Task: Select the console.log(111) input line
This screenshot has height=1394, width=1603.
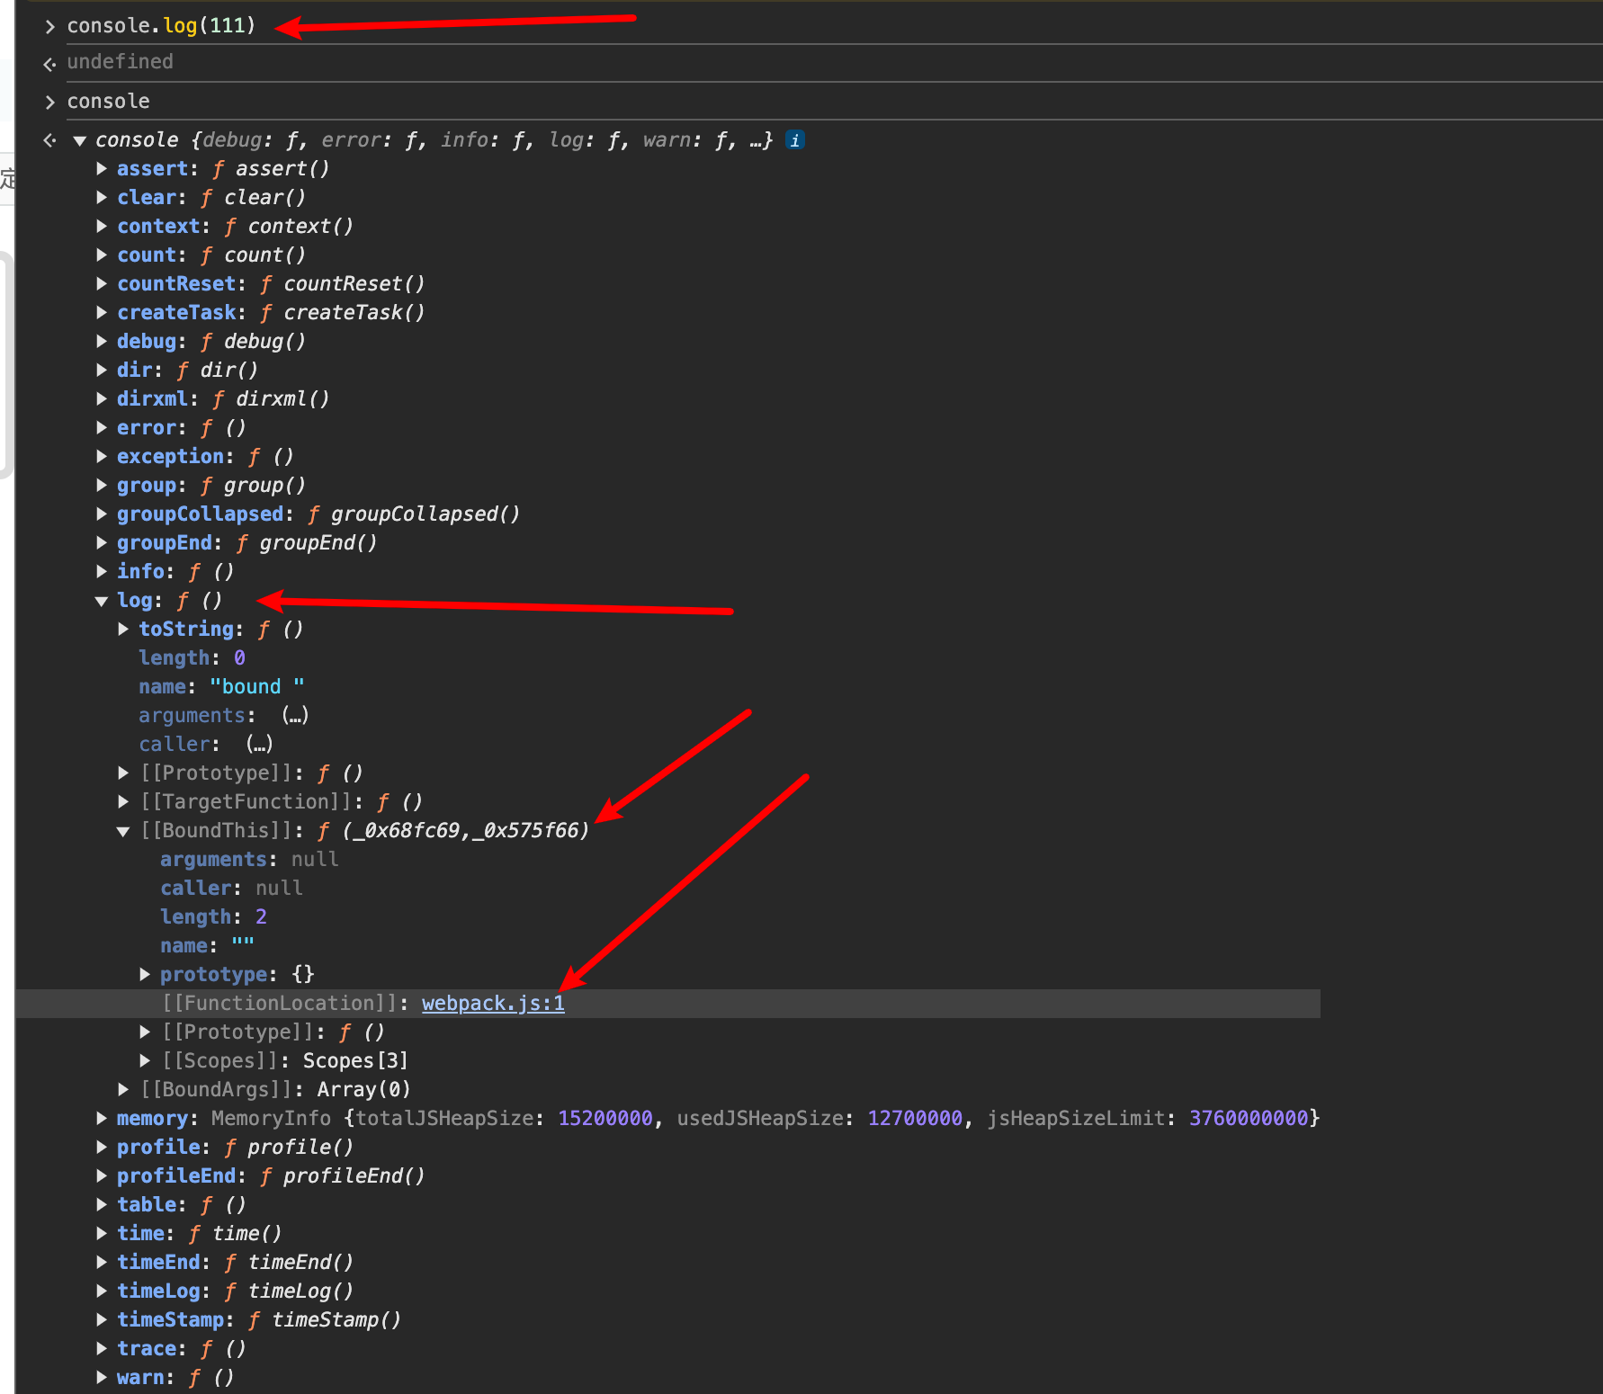Action: tap(162, 25)
